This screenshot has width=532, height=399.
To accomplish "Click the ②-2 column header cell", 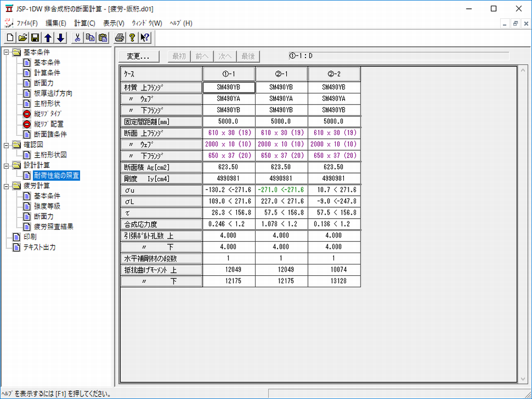I will point(334,74).
